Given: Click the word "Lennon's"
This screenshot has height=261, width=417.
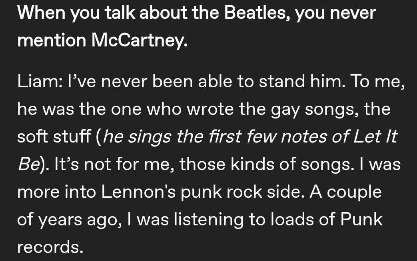Looking at the screenshot, I should click(x=139, y=192).
